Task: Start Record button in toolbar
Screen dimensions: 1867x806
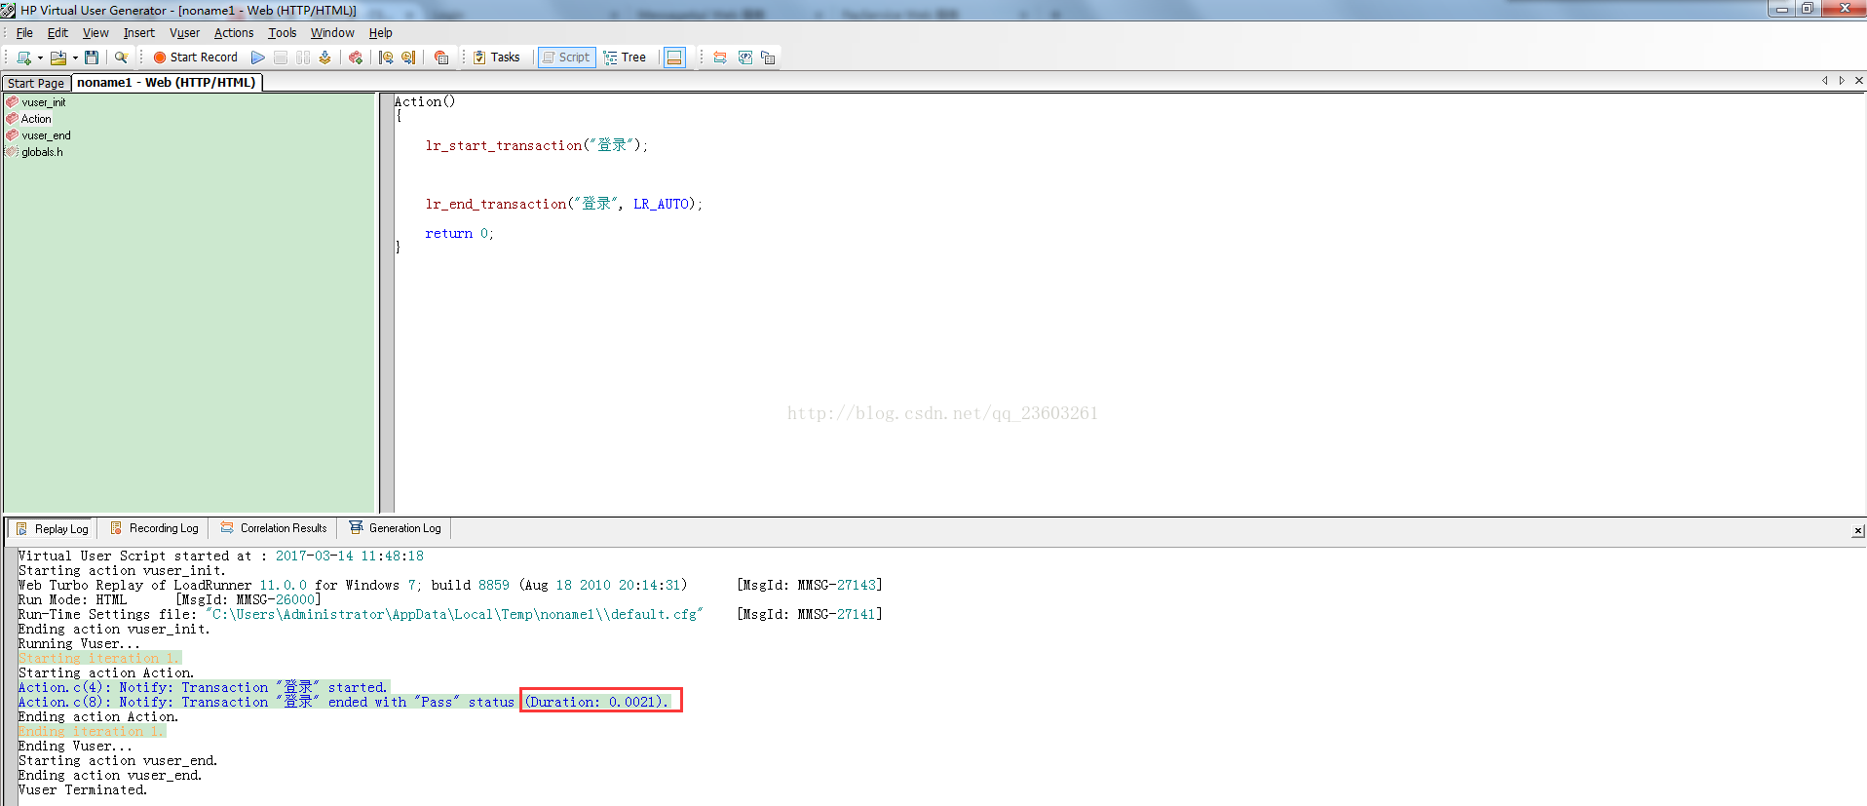Action: pos(195,58)
